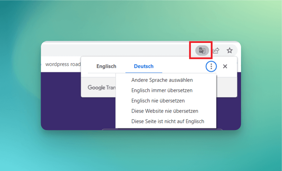Click the Google Translate logo text
Viewport: 282px width, 171px height.
coord(102,88)
